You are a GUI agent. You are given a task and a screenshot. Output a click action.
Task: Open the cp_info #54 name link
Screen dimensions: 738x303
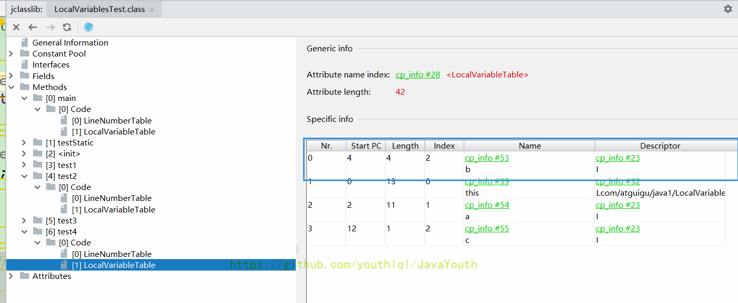487,205
